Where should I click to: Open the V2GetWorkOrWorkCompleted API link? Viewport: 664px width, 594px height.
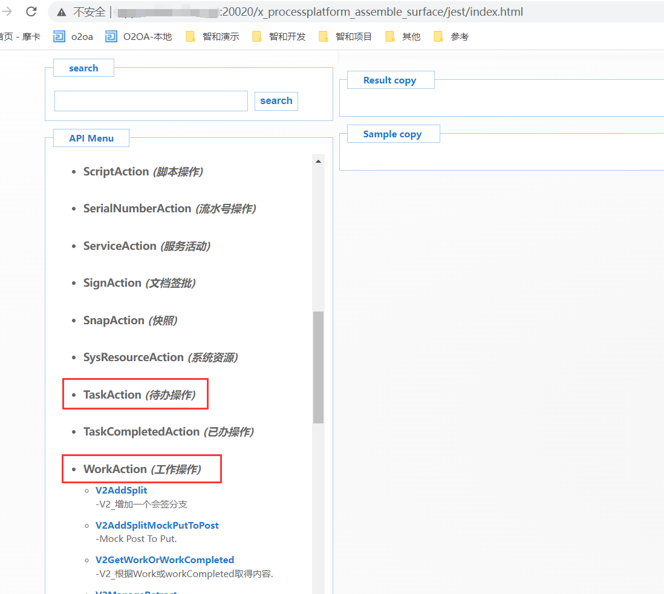164,560
